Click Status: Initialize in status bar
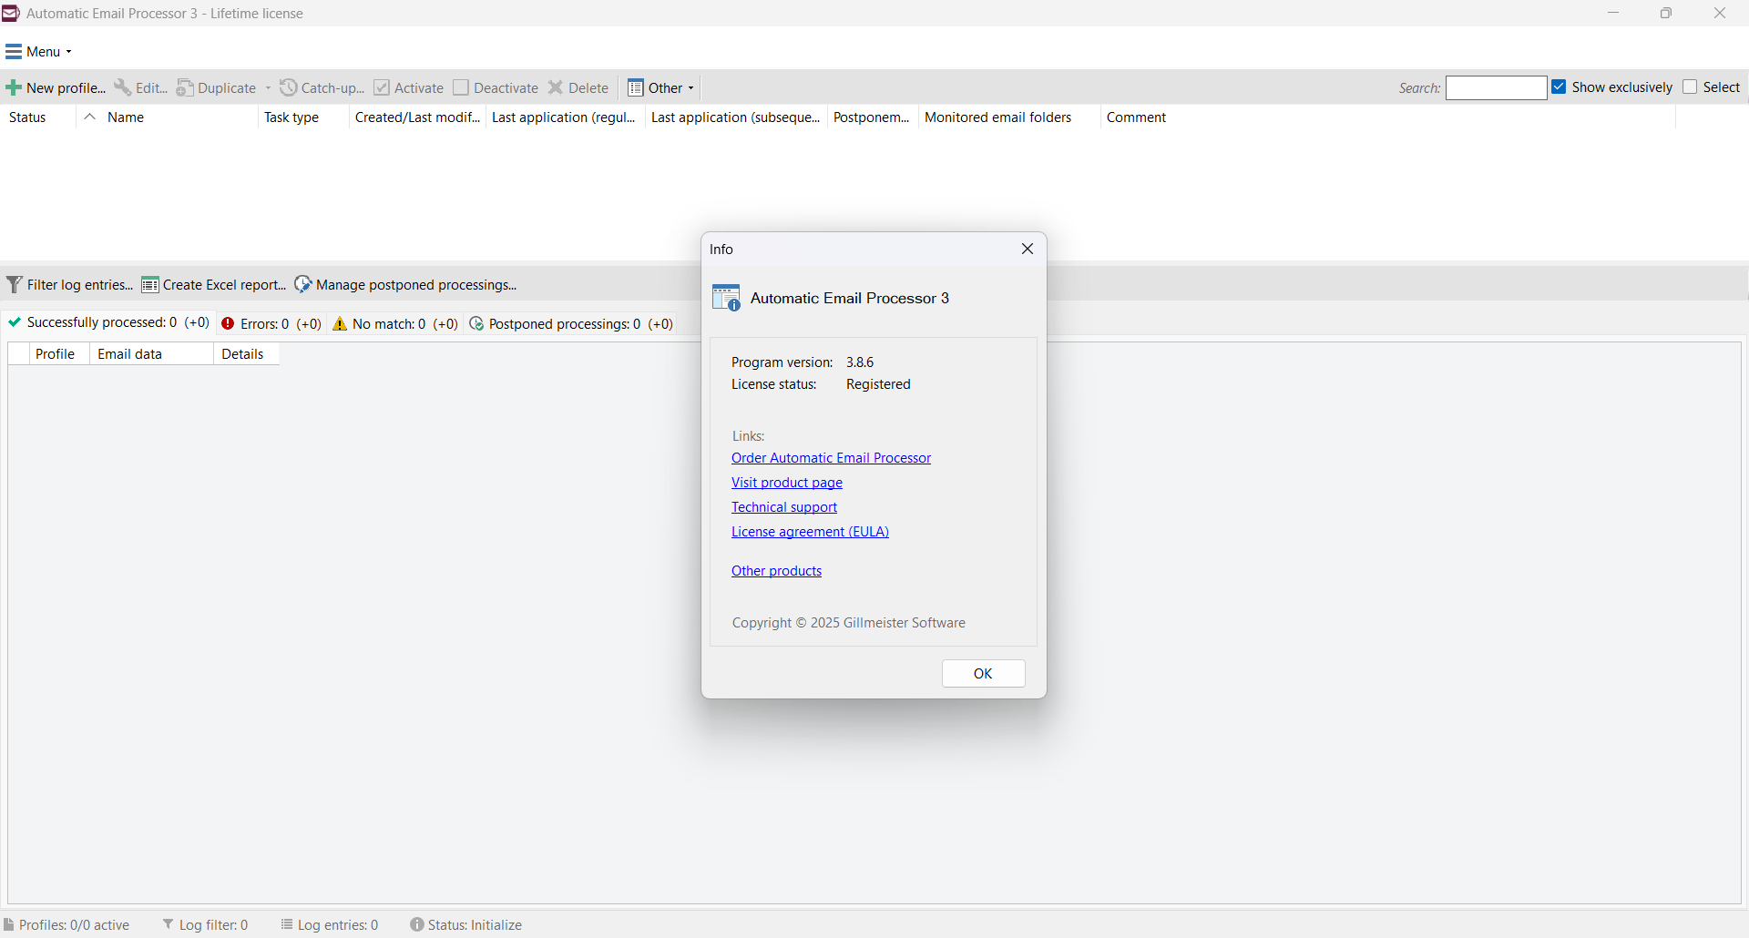Image resolution: width=1749 pixels, height=938 pixels. pyautogui.click(x=475, y=924)
